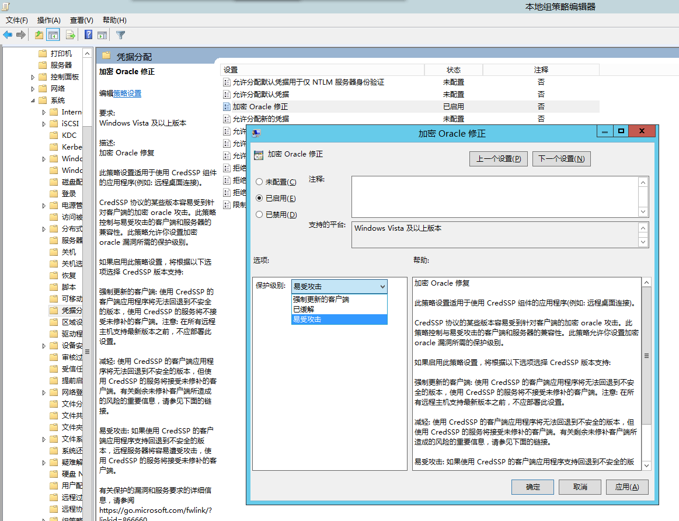This screenshot has width=679, height=521.
Task: Click the up-one-level folder toolbar icon
Action: (x=39, y=34)
